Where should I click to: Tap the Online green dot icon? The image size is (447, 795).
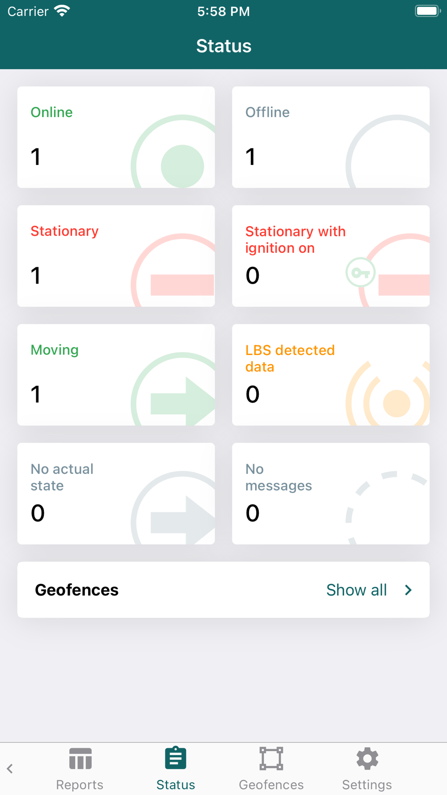click(x=182, y=166)
